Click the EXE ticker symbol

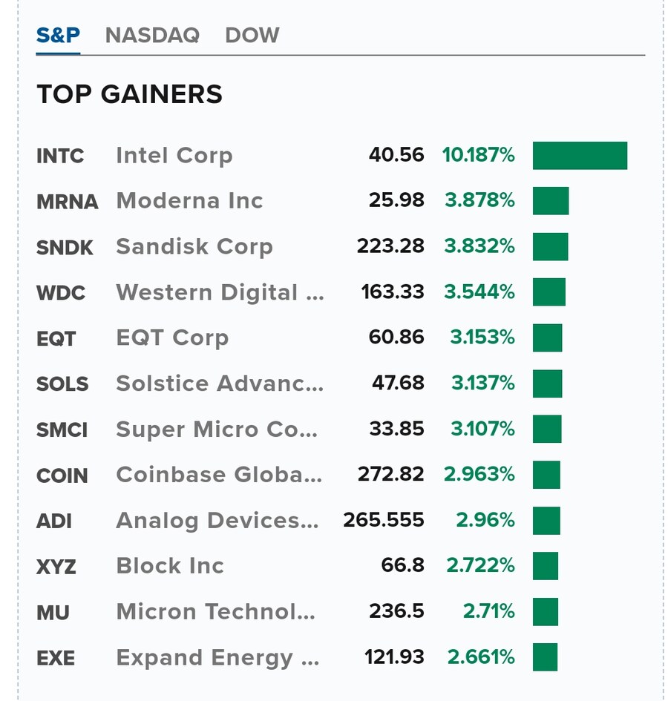click(56, 659)
